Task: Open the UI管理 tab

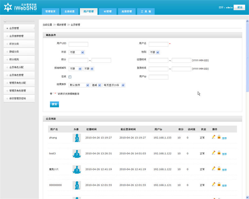Action: click(x=108, y=12)
